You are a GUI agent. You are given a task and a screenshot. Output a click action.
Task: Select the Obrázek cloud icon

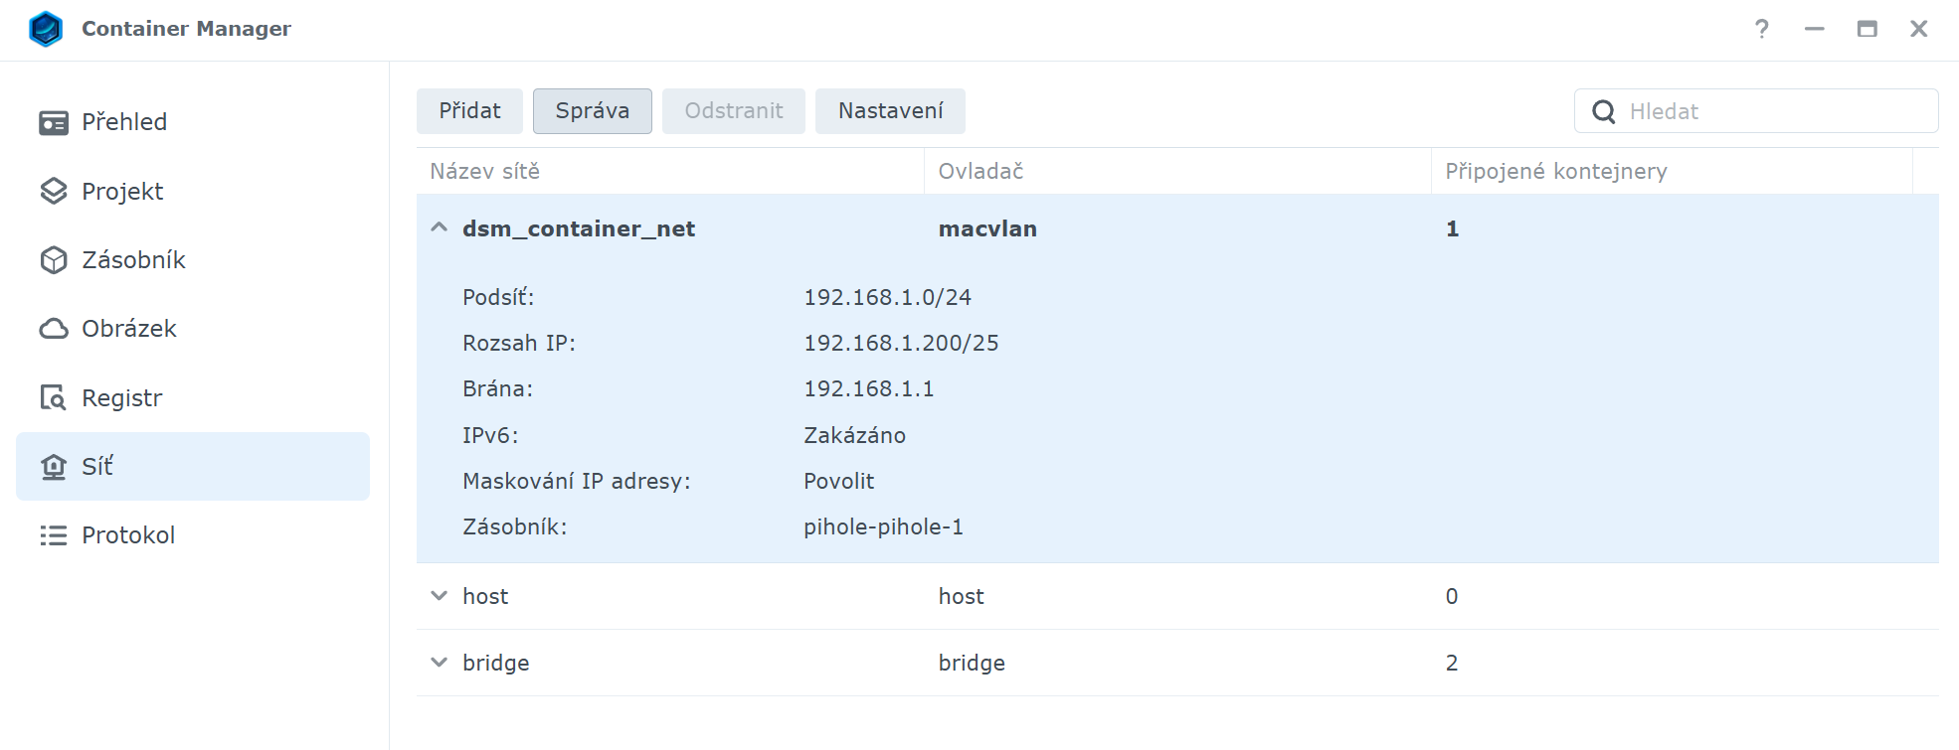coord(54,329)
